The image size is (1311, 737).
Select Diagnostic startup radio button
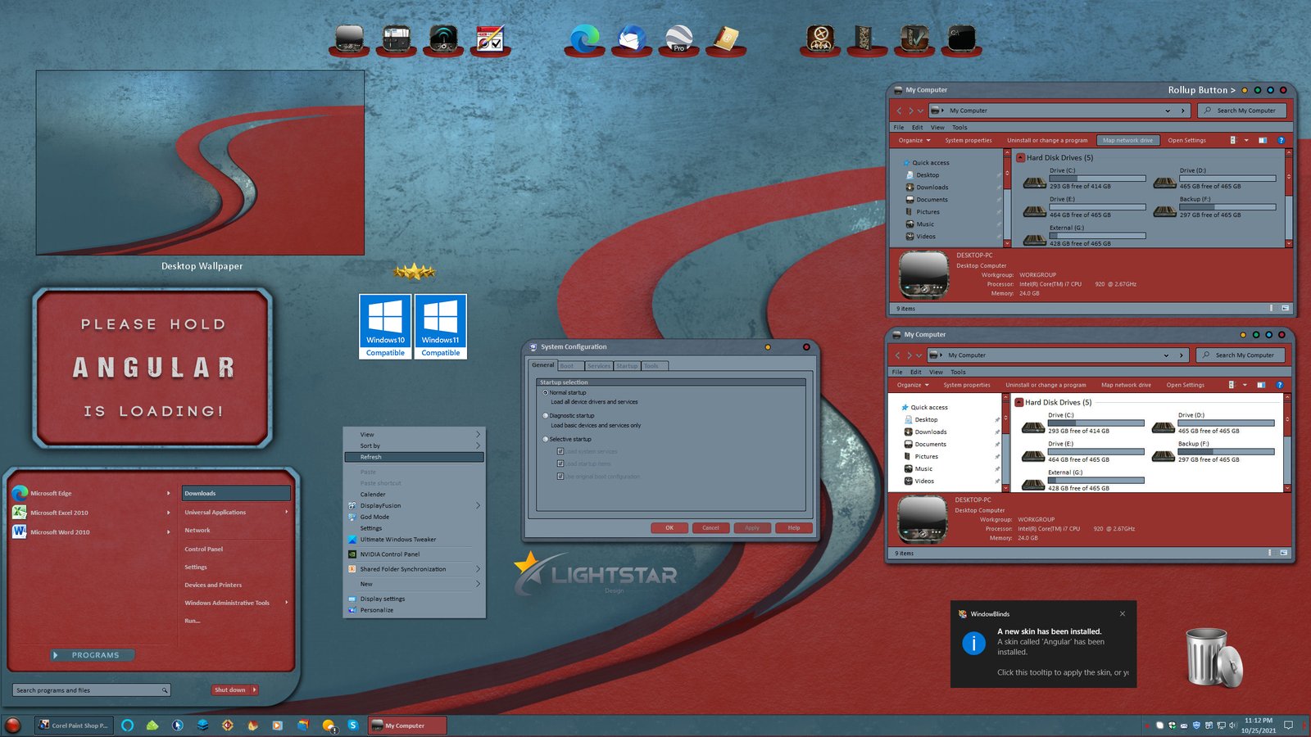point(546,416)
